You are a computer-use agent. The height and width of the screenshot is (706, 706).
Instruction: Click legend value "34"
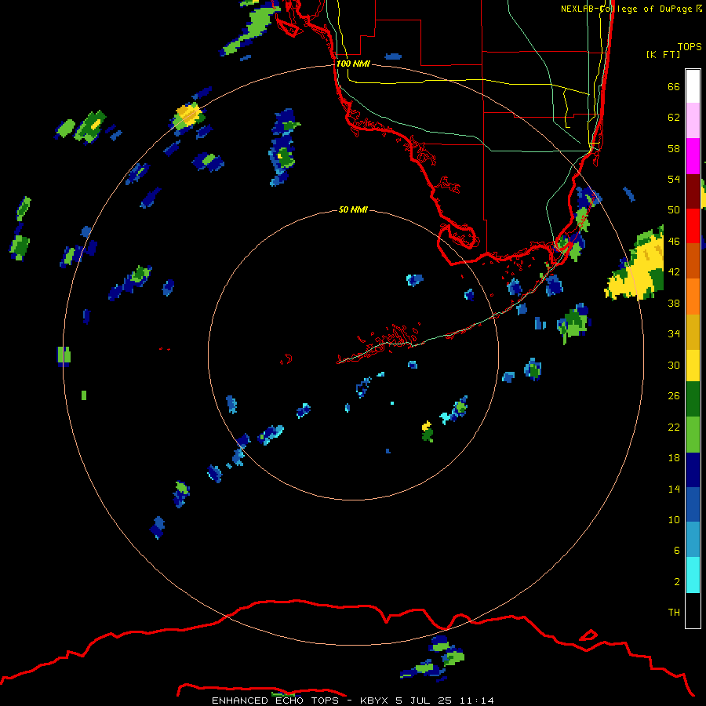pos(674,334)
